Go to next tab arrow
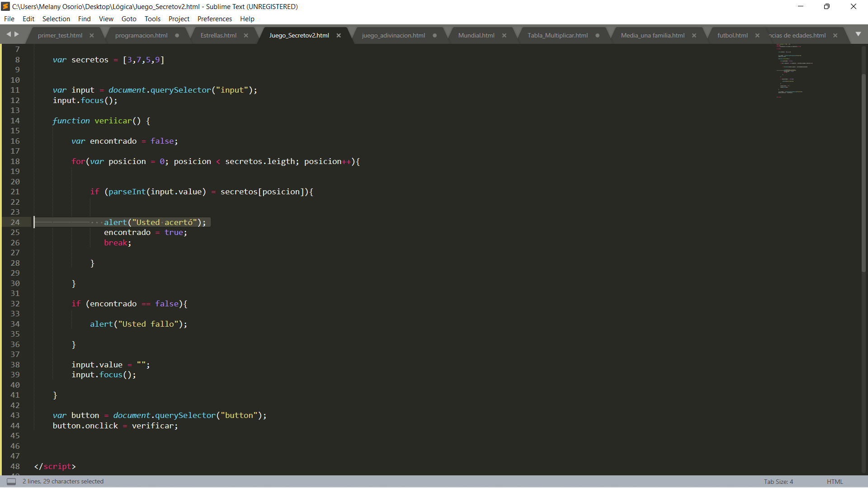This screenshot has height=488, width=868. pos(17,34)
